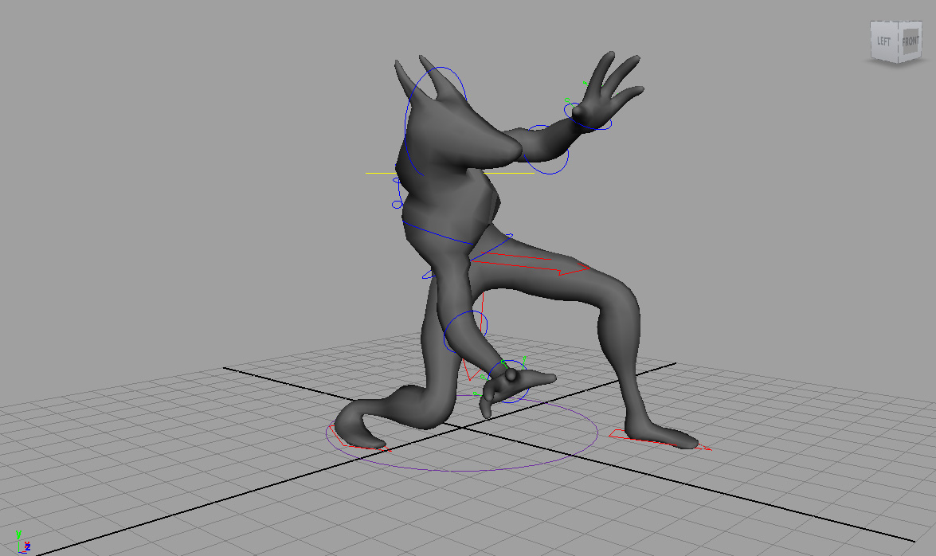Click the XYZ axis indicator in the viewport corner

(22, 541)
